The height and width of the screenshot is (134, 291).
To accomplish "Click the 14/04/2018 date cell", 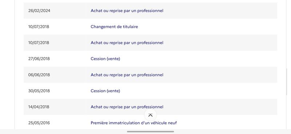I will [x=39, y=107].
